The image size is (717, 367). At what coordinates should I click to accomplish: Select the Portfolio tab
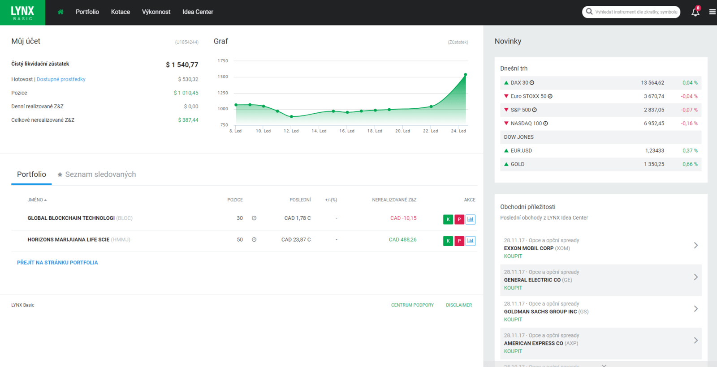31,175
